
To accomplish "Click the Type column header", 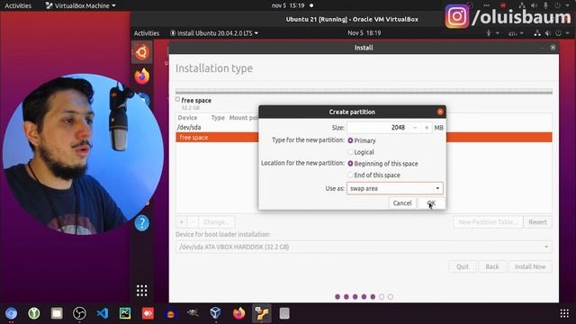I will pyautogui.click(x=218, y=118).
